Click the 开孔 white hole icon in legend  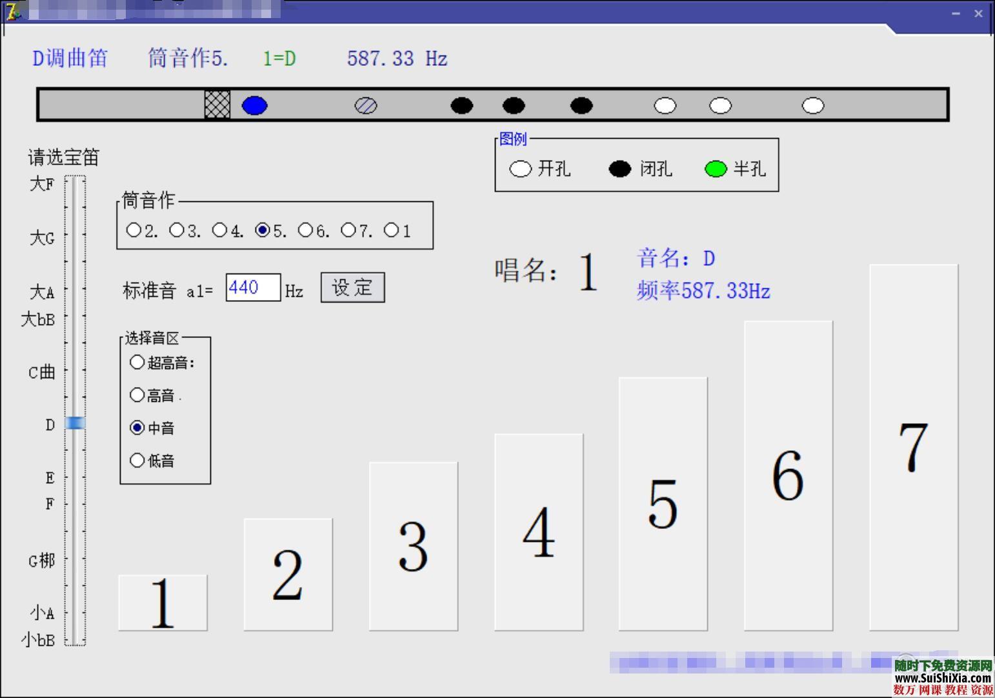click(520, 169)
